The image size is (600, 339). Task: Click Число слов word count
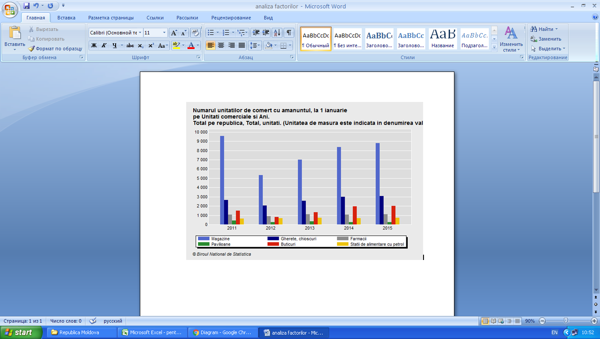tap(66, 321)
